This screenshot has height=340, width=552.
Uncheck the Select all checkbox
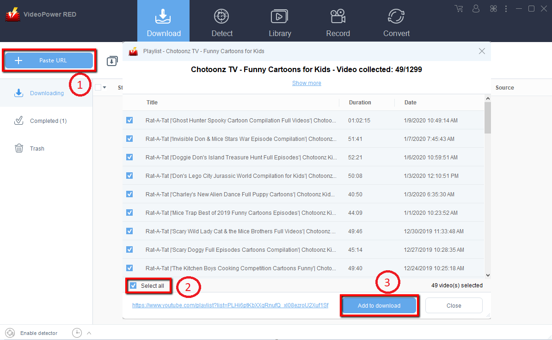[x=134, y=285]
